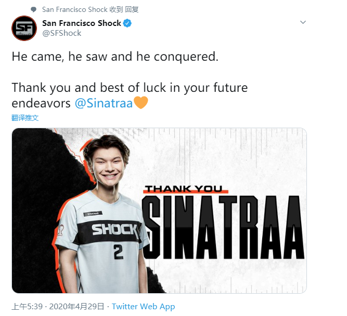The width and height of the screenshot is (347, 316).
Task: Click the reply speech bubble icon
Action: 34,9
